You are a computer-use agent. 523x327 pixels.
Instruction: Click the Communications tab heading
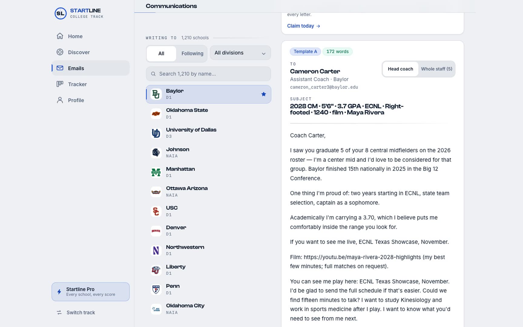click(171, 6)
